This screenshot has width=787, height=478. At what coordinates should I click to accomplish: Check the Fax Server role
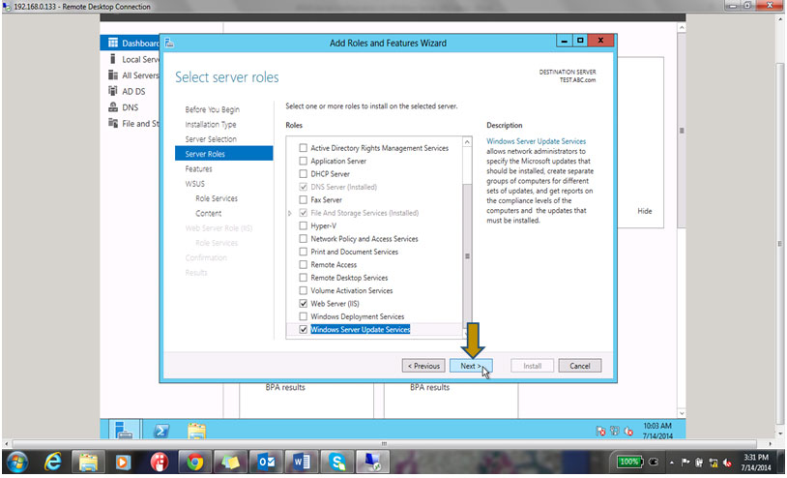tap(304, 200)
